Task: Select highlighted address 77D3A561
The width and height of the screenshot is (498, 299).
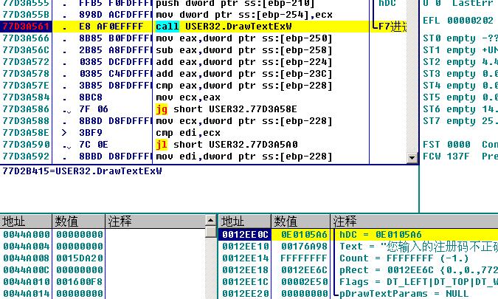Action: 26,27
